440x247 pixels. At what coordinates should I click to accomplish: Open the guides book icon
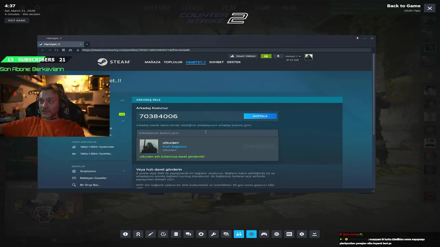click(x=176, y=234)
